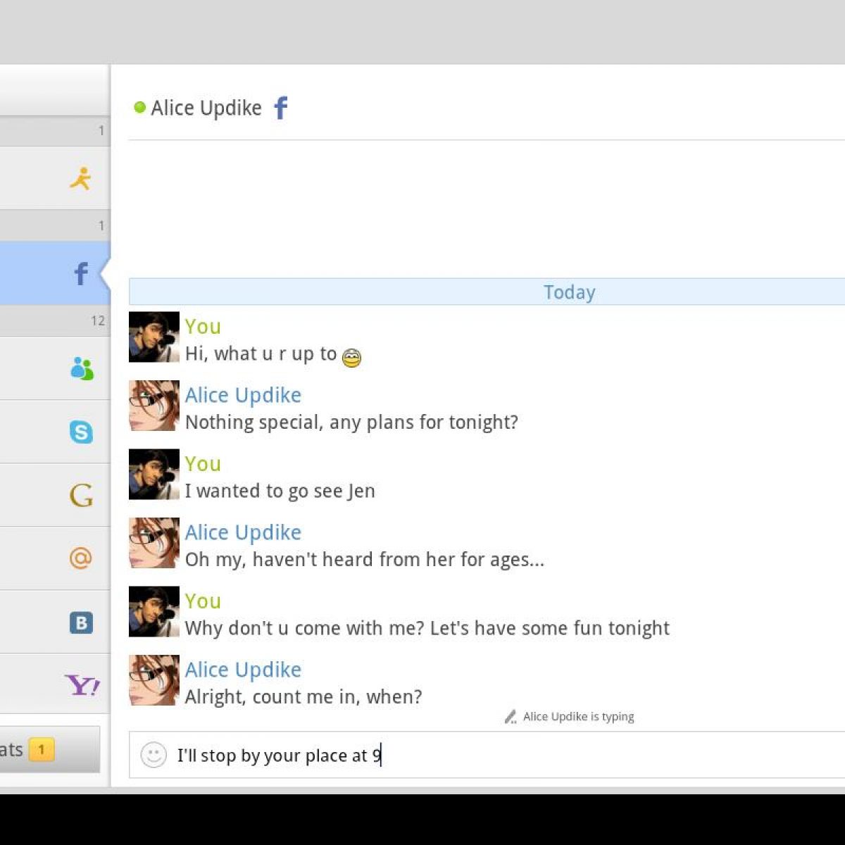Open the Skype account icon

(81, 432)
